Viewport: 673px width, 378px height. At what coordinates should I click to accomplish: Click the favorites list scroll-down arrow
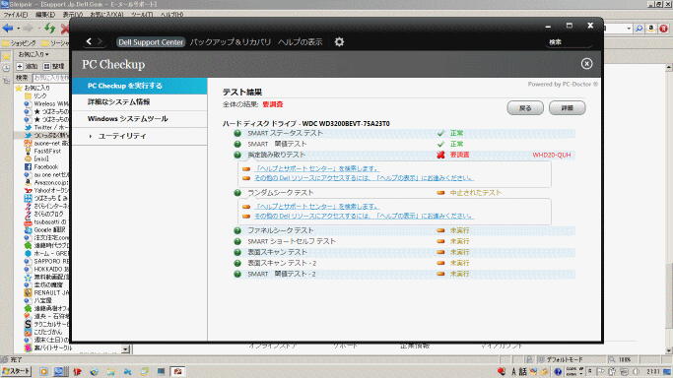coord(125,349)
